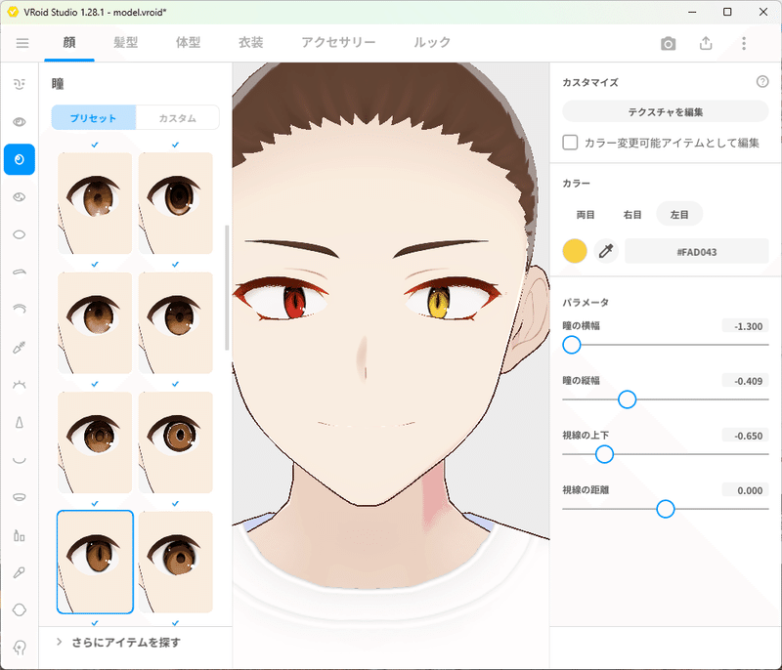Screen dimensions: 782x670
Task: Switch to the 体型 tab
Action: pos(188,43)
